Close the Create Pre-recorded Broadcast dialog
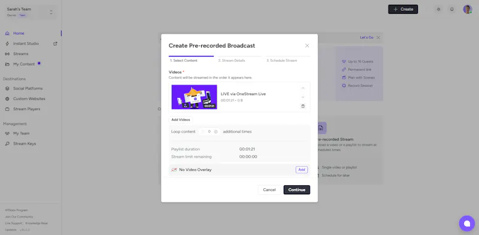 [x=307, y=46]
